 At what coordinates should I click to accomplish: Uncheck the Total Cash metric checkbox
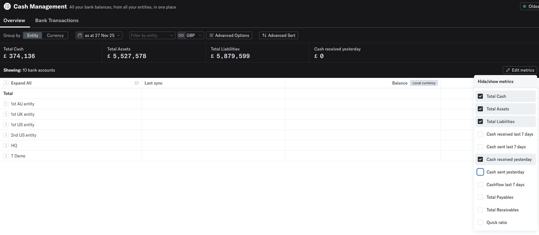(480, 96)
